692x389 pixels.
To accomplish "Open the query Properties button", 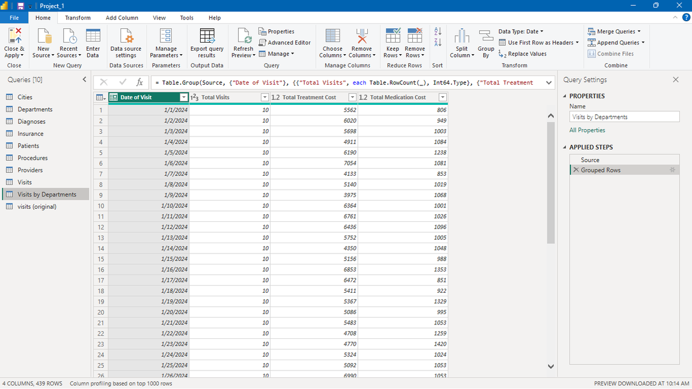I will click(x=277, y=32).
